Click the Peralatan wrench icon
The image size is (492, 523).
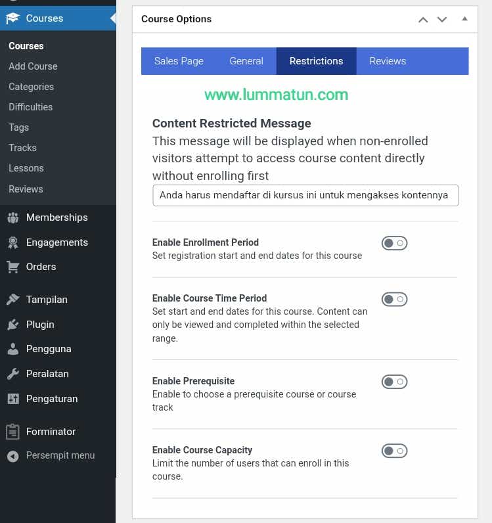tap(12, 374)
